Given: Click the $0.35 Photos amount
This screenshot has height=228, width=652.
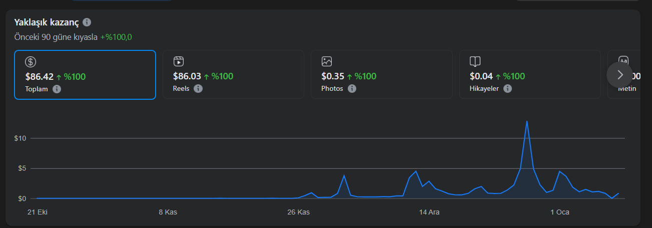Looking at the screenshot, I should click(333, 76).
